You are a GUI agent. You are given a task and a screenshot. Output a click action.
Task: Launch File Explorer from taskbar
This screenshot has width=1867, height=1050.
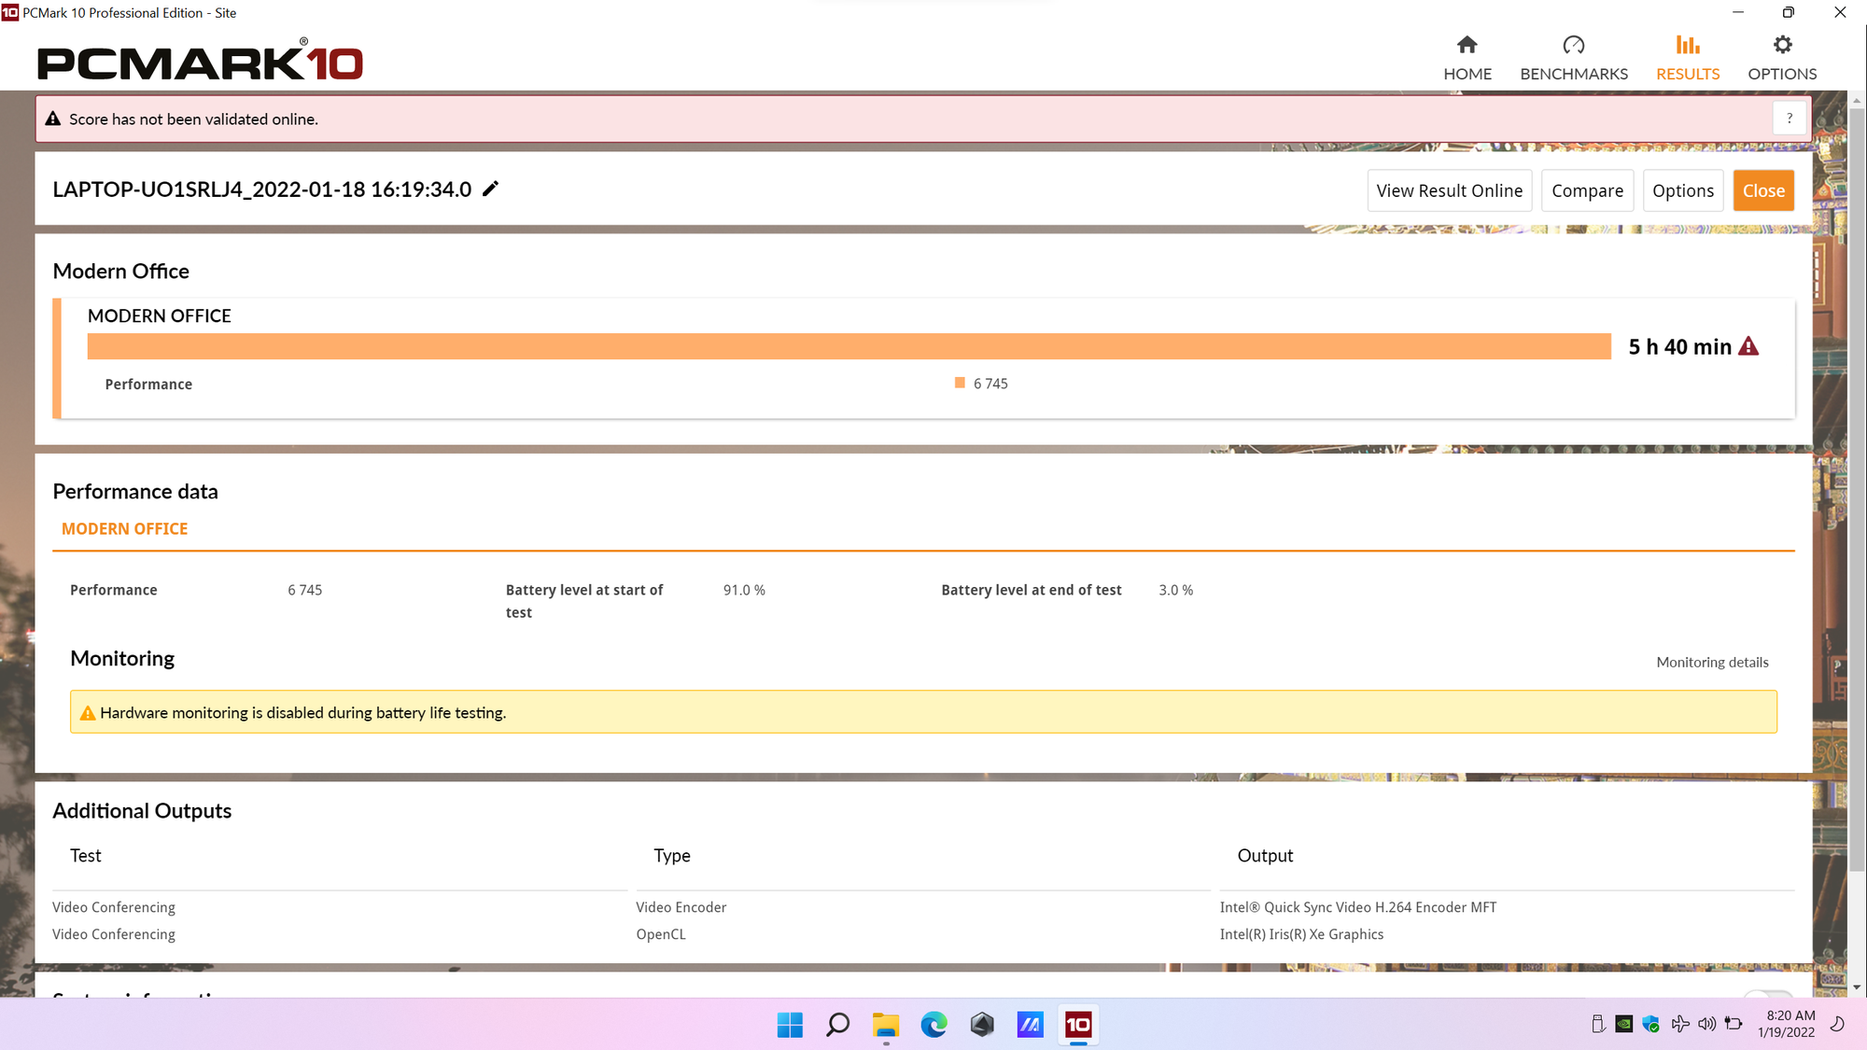(886, 1025)
